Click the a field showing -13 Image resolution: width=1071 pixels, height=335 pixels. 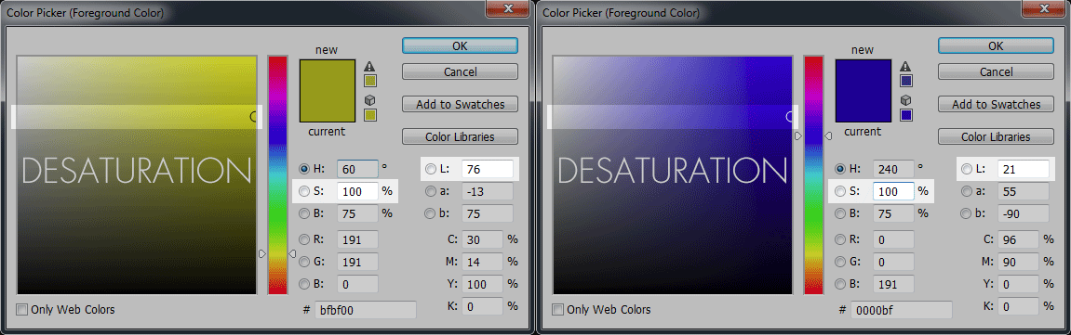click(x=487, y=191)
